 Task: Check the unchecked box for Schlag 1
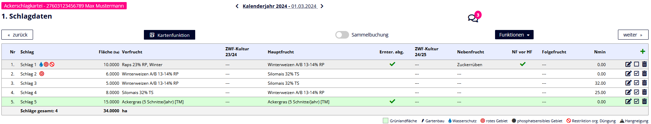(636, 64)
